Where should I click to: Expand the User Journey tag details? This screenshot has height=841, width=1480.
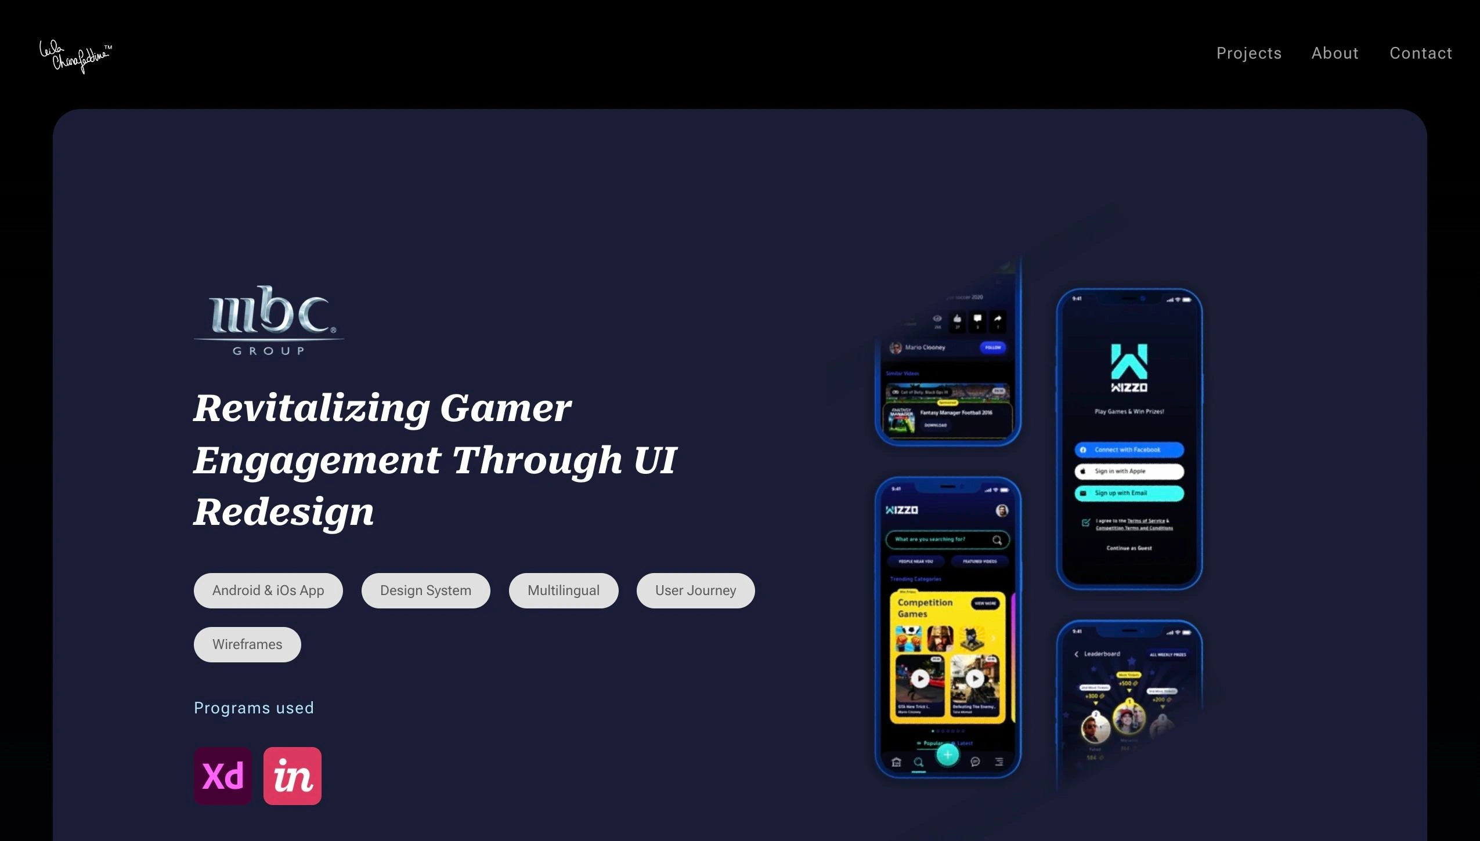point(695,590)
